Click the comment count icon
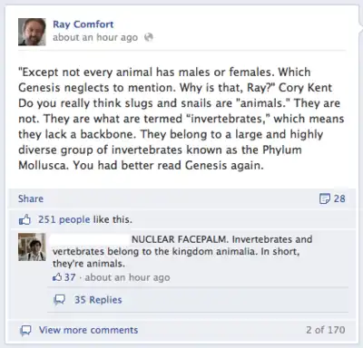 click(325, 198)
